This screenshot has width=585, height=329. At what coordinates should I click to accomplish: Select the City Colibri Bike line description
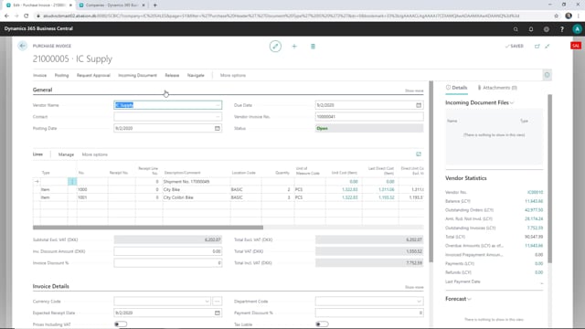[178, 197]
